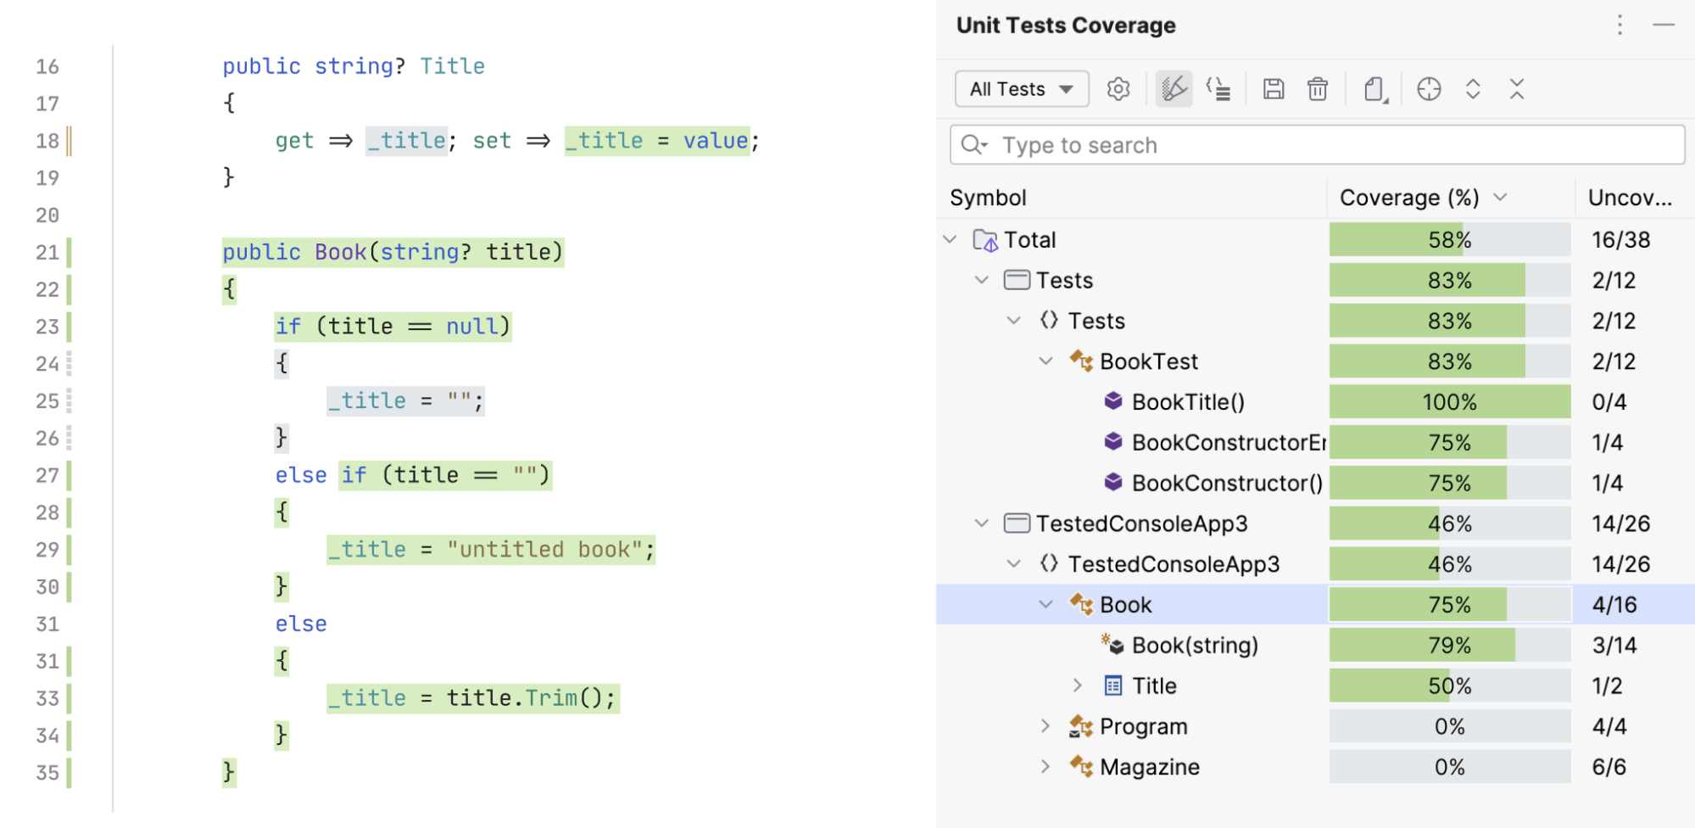The width and height of the screenshot is (1695, 828).
Task: Open the panel options kebab menu
Action: pos(1620,25)
